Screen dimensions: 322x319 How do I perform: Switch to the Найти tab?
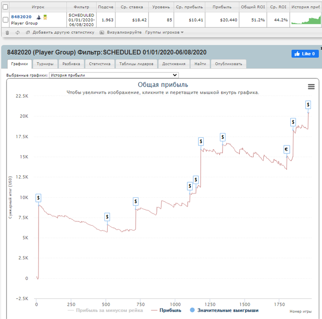click(x=200, y=64)
